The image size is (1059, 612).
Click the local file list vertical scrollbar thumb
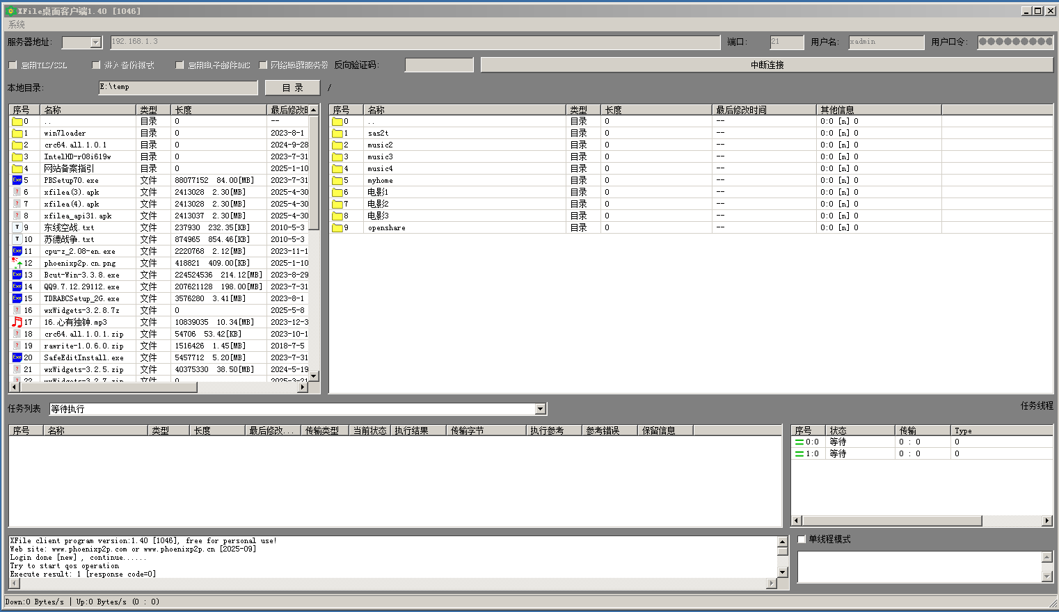coord(314,174)
